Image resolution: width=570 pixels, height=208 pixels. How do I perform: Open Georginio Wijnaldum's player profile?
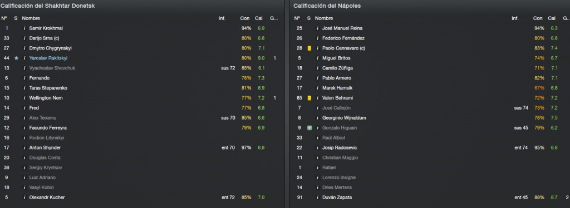pos(344,118)
